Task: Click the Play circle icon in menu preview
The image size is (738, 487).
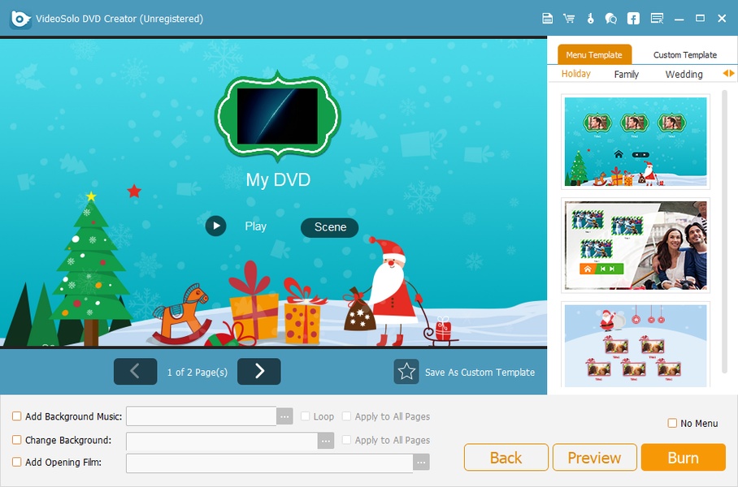Action: click(x=216, y=226)
